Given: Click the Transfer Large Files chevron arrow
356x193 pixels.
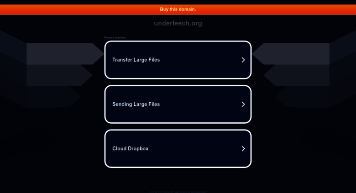Looking at the screenshot, I should pyautogui.click(x=243, y=60).
